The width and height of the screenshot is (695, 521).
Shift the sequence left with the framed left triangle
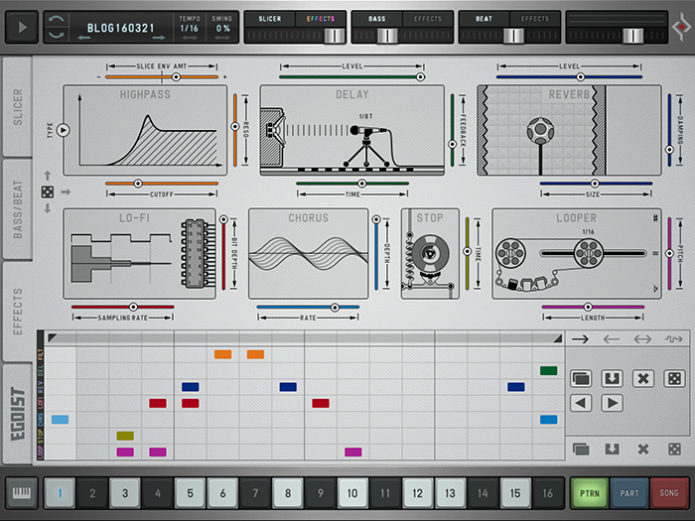tap(581, 403)
